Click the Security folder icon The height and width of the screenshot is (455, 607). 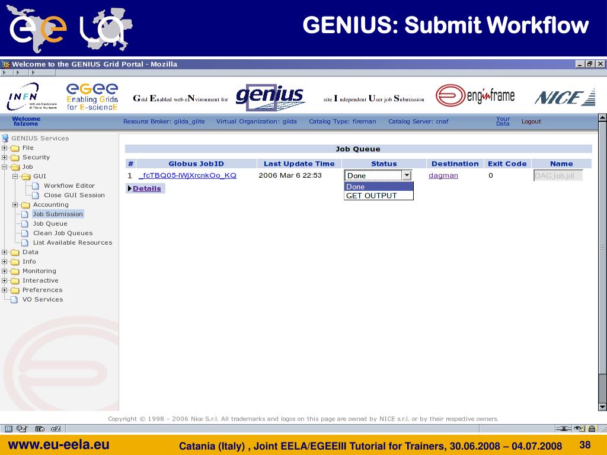15,158
